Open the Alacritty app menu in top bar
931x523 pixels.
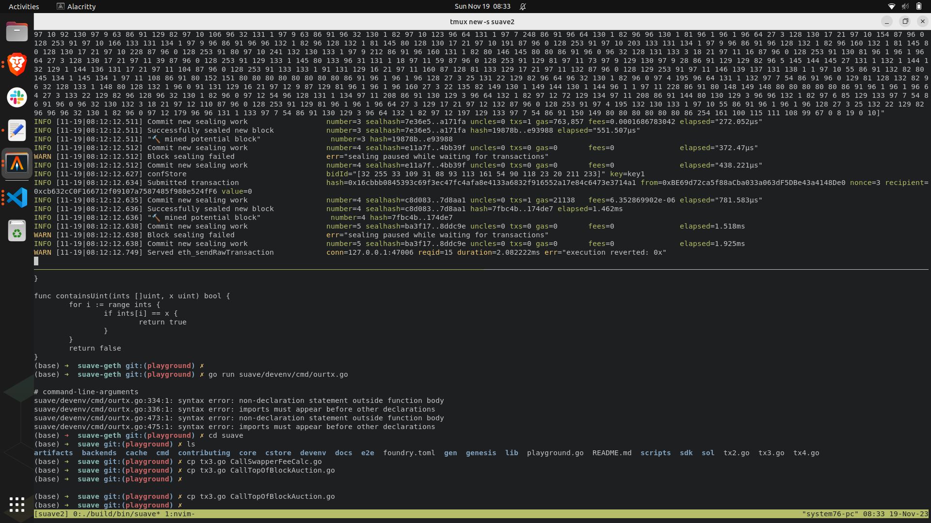pyautogui.click(x=76, y=6)
